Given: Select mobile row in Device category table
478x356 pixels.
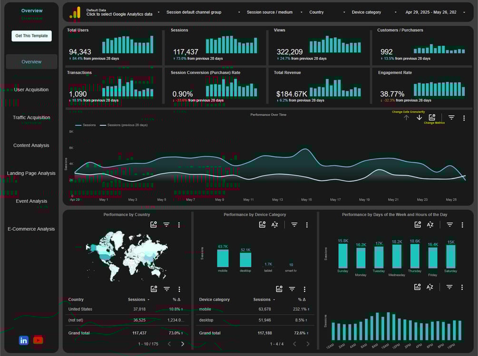Looking at the screenshot, I should click(x=255, y=309).
